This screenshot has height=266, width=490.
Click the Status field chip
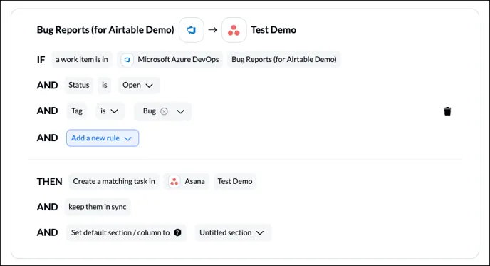coord(79,85)
